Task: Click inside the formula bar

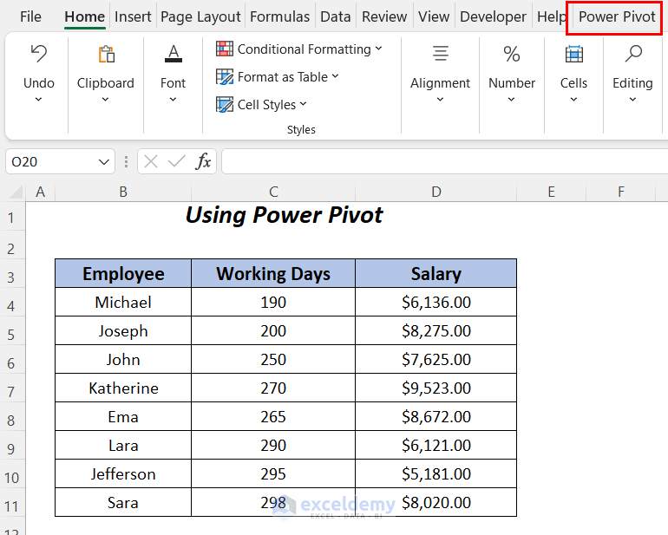Action: (445, 161)
